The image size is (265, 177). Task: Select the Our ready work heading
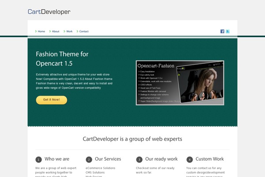161,159
